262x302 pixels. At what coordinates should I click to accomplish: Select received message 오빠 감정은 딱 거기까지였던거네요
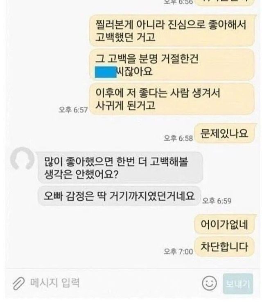119,196
